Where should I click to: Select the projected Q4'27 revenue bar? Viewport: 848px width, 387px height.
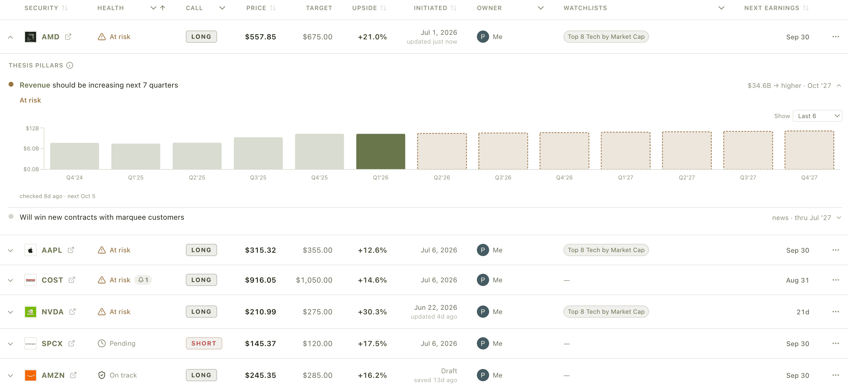point(809,150)
